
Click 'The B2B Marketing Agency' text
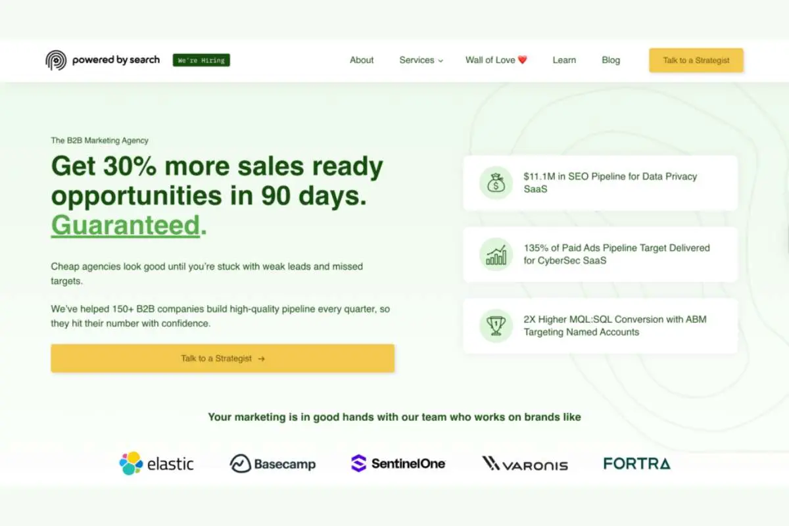point(100,140)
